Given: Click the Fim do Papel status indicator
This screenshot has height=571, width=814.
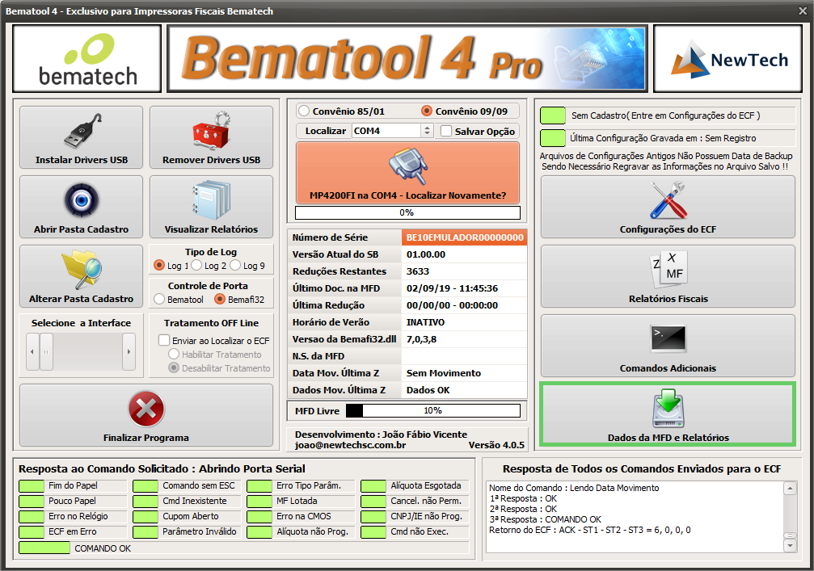Looking at the screenshot, I should pyautogui.click(x=32, y=486).
